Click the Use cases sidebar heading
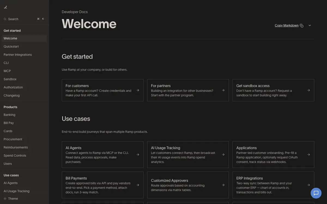This screenshot has width=327, height=204. 11,175
